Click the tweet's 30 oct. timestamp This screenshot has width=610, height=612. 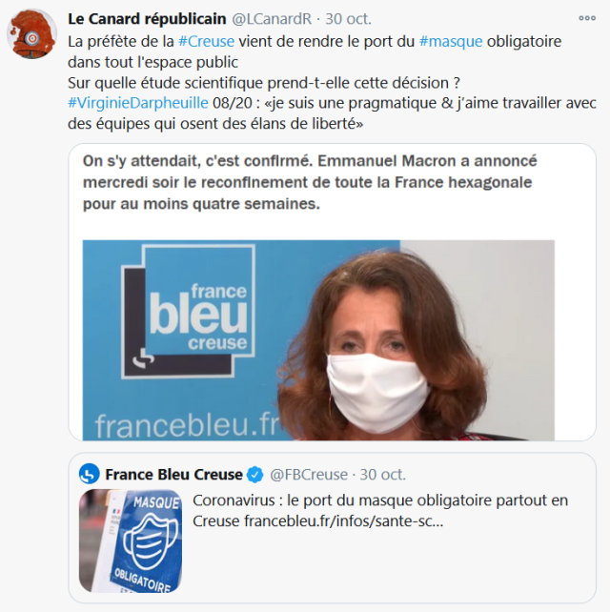(349, 19)
